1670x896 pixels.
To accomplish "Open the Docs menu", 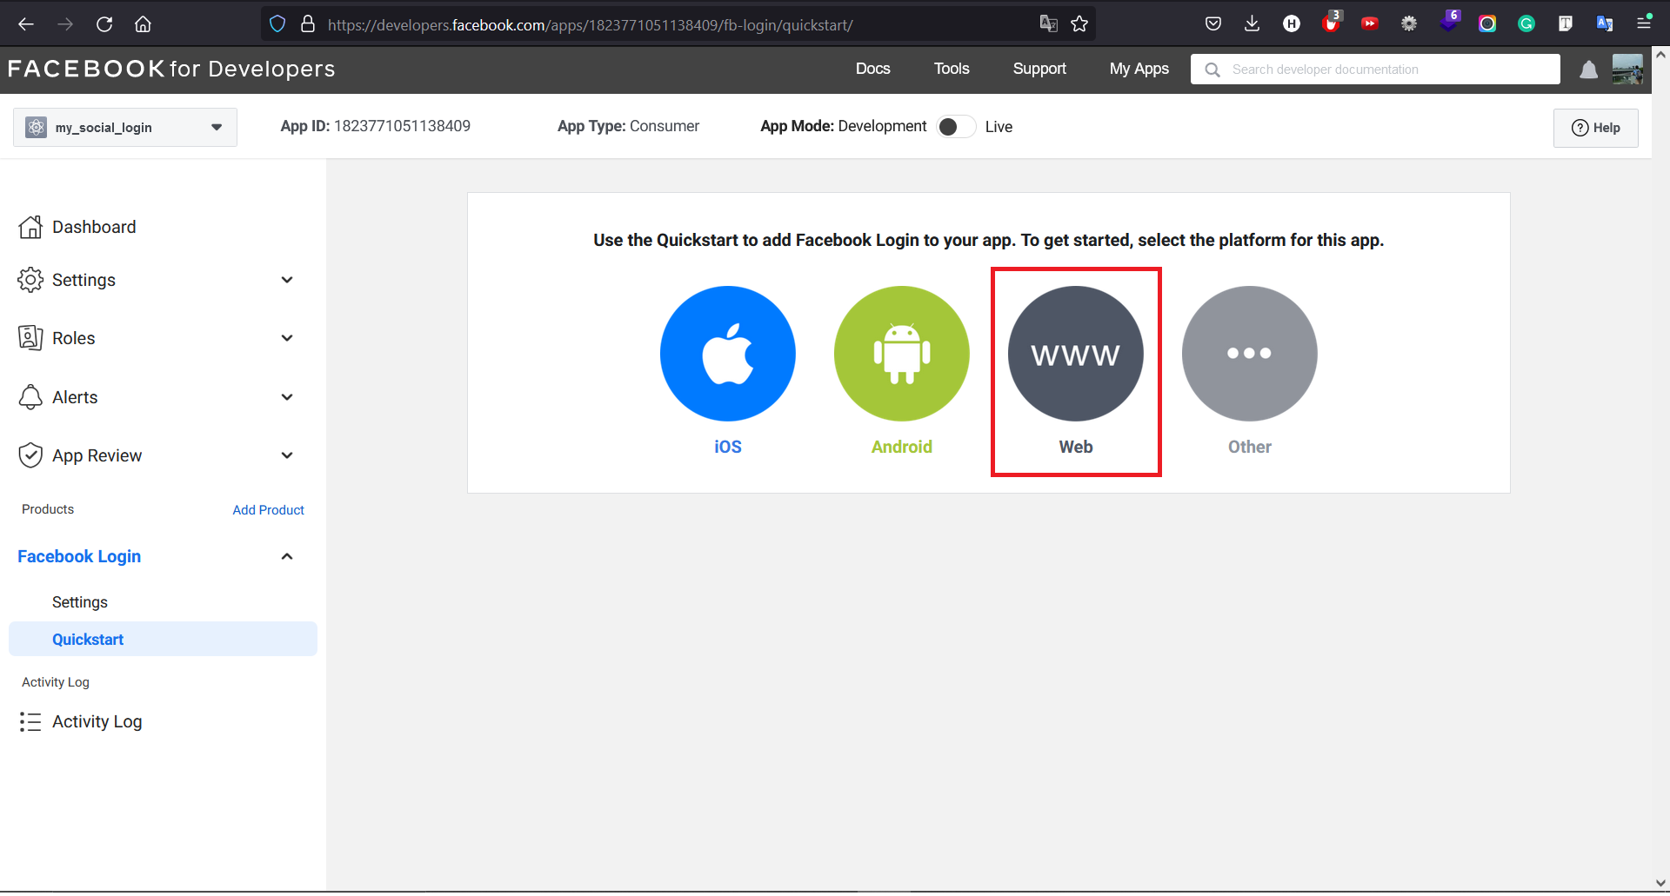I will (872, 69).
